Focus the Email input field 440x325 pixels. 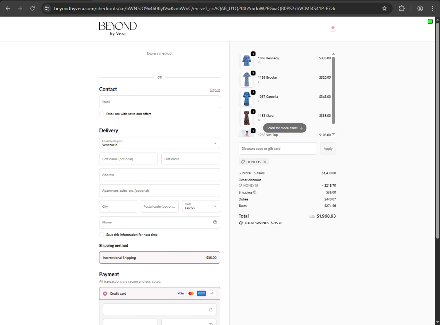coord(160,102)
